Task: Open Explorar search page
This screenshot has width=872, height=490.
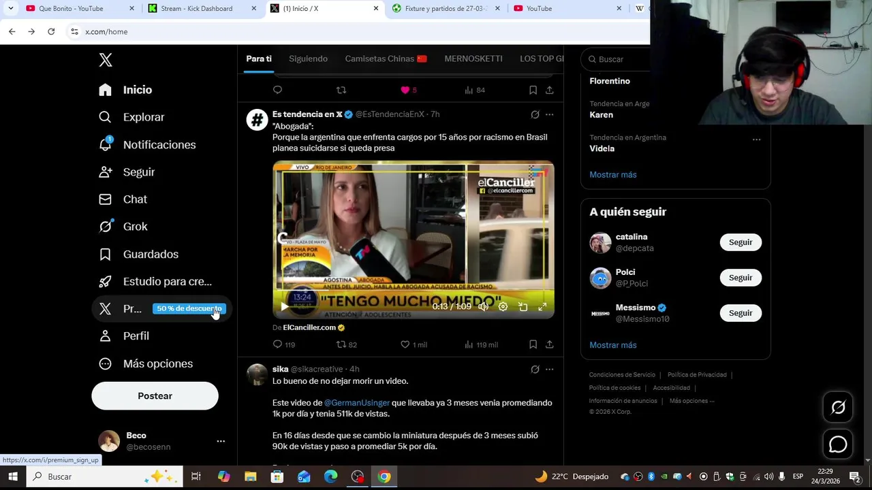Action: pos(131,117)
